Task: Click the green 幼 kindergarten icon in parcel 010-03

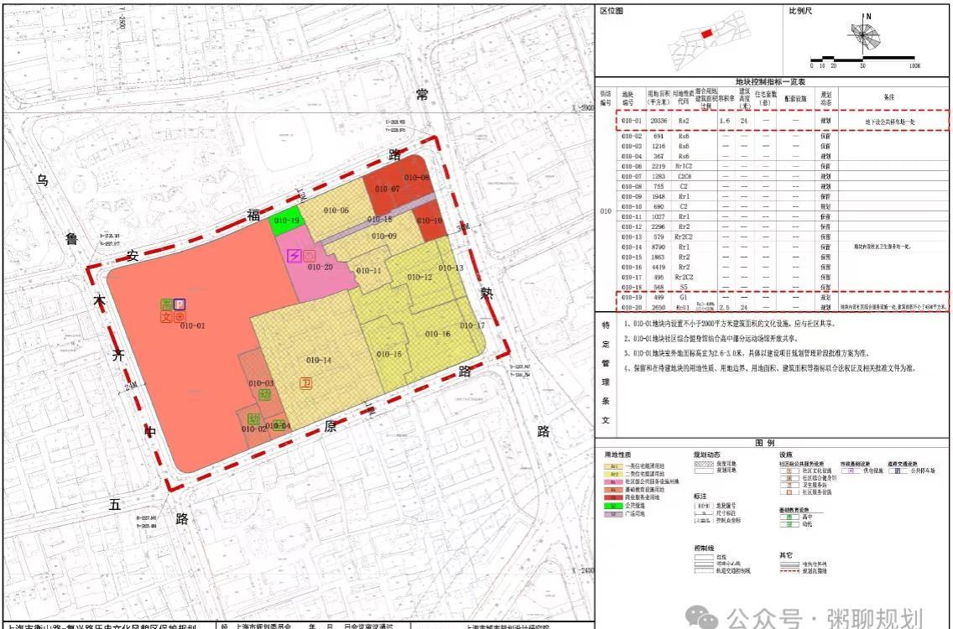Action: point(264,395)
